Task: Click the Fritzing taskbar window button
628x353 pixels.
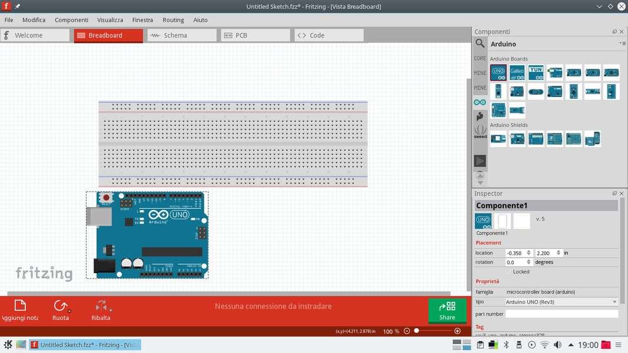Action: pos(85,345)
